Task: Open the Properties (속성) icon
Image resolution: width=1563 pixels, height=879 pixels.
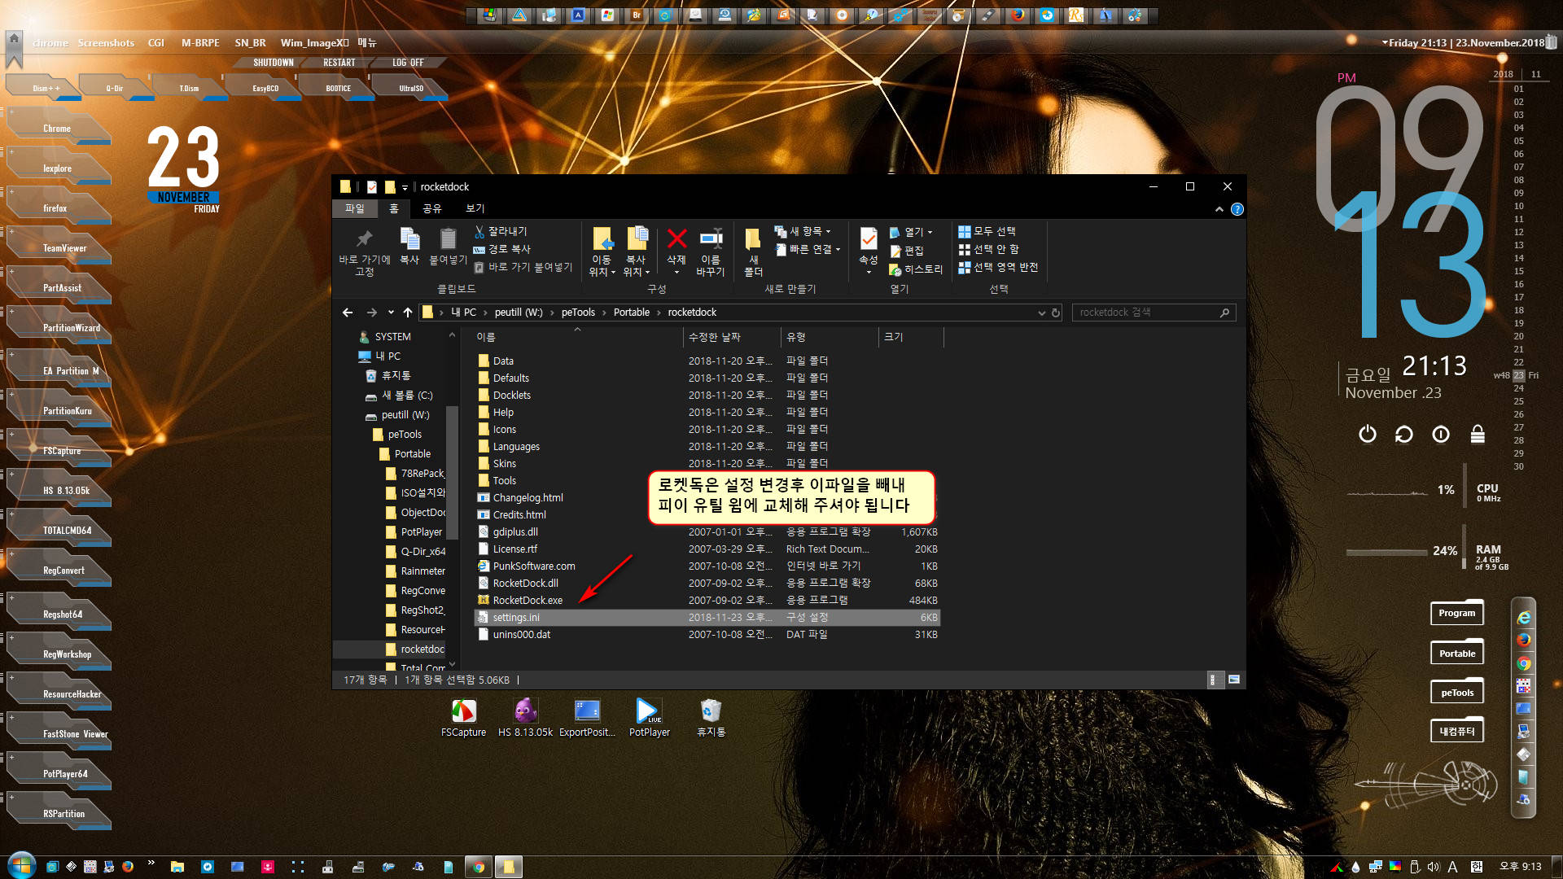Action: (869, 238)
